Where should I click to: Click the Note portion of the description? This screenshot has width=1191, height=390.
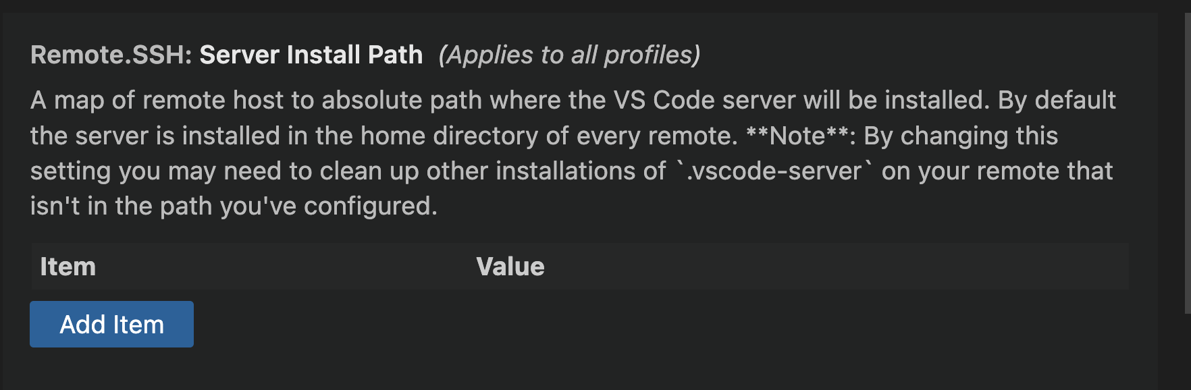[x=799, y=135]
